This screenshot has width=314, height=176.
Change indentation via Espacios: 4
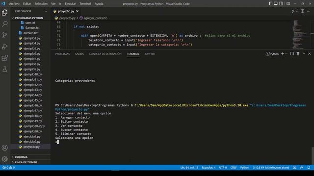point(209,167)
